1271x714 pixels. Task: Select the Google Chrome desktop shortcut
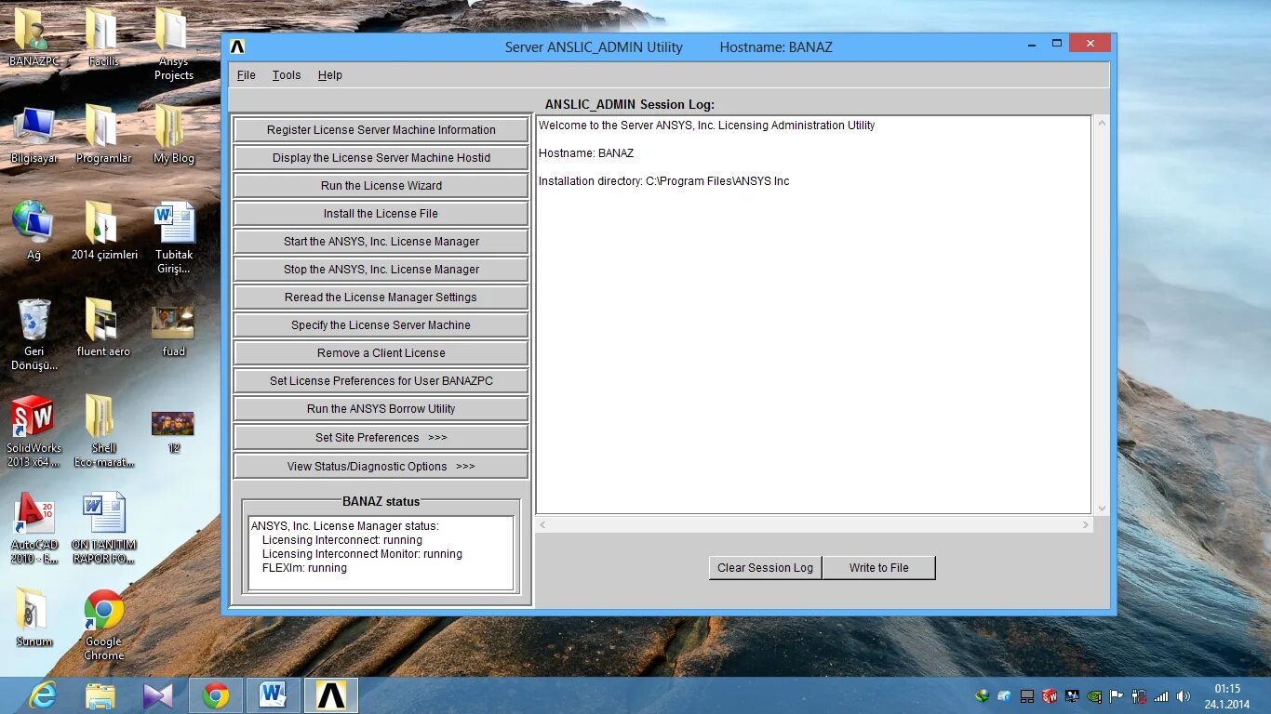click(x=103, y=625)
